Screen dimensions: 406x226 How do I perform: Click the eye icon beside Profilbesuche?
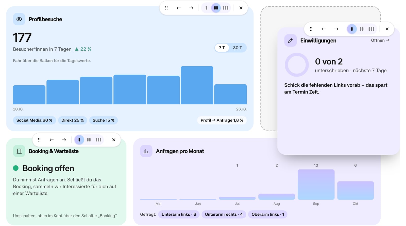tap(19, 19)
